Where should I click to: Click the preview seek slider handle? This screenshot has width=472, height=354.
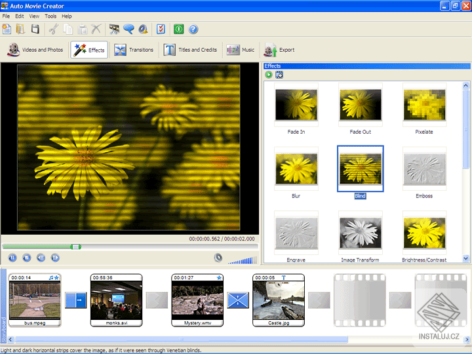pyautogui.click(x=76, y=247)
